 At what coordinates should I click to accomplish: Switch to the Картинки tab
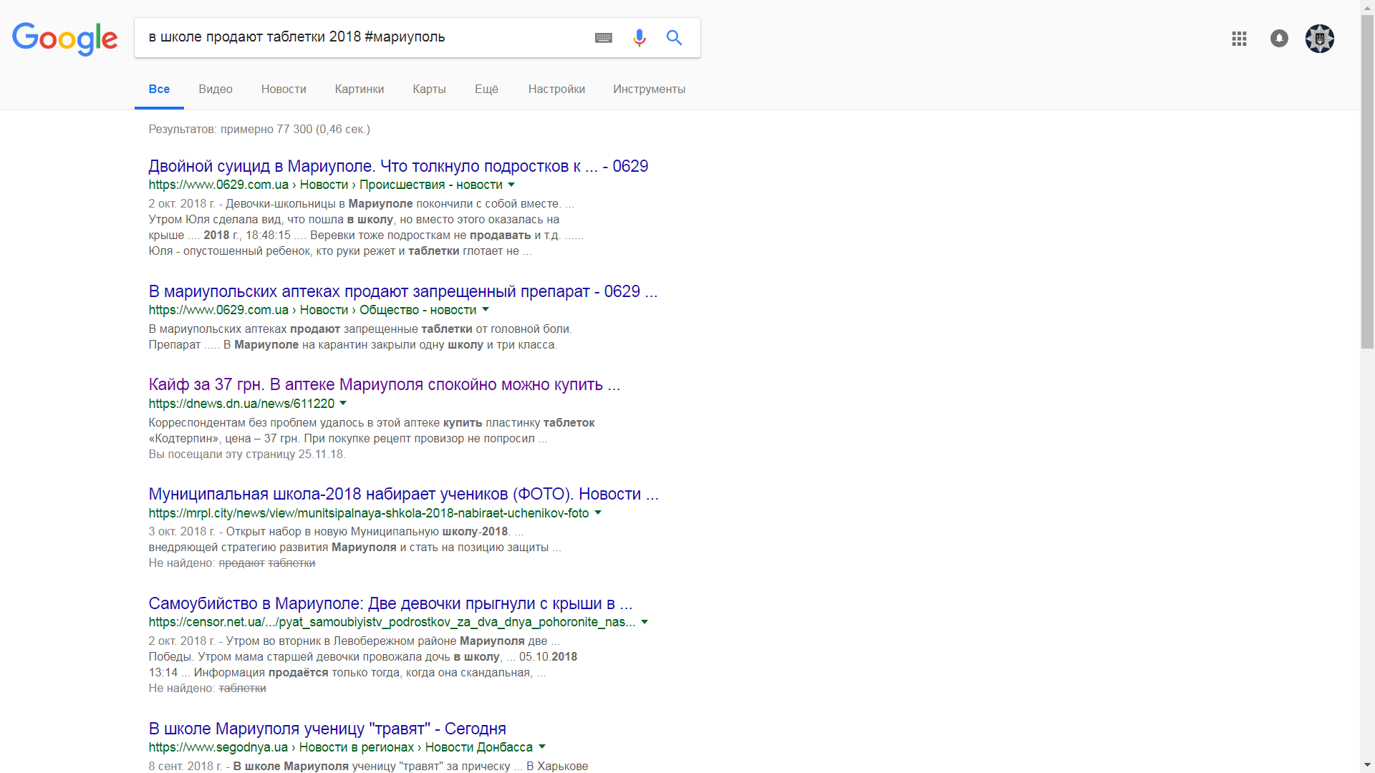tap(360, 89)
